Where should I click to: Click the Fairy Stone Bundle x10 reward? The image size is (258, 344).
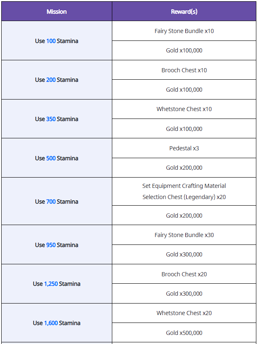tap(184, 31)
